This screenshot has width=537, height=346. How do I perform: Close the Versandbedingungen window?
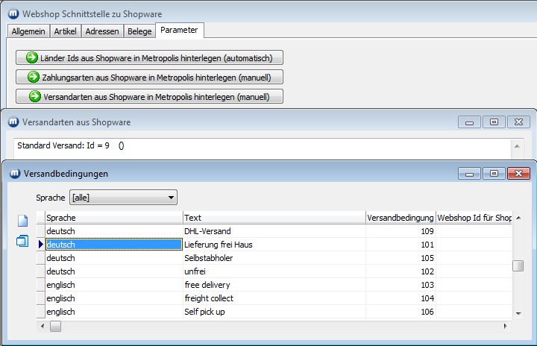pos(518,173)
